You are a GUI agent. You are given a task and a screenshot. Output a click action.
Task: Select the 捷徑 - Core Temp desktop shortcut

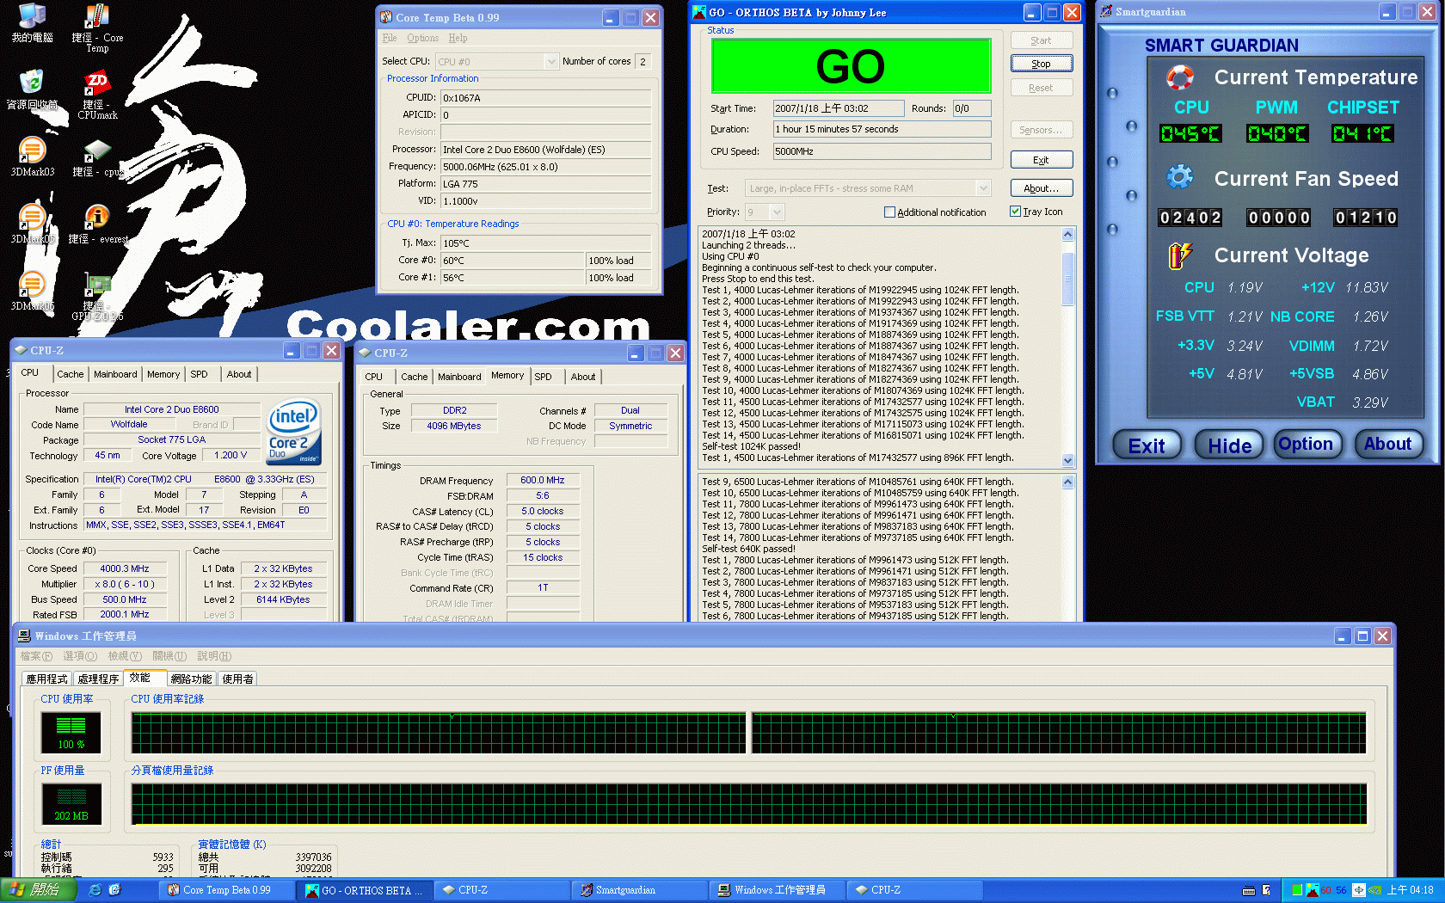tap(97, 28)
